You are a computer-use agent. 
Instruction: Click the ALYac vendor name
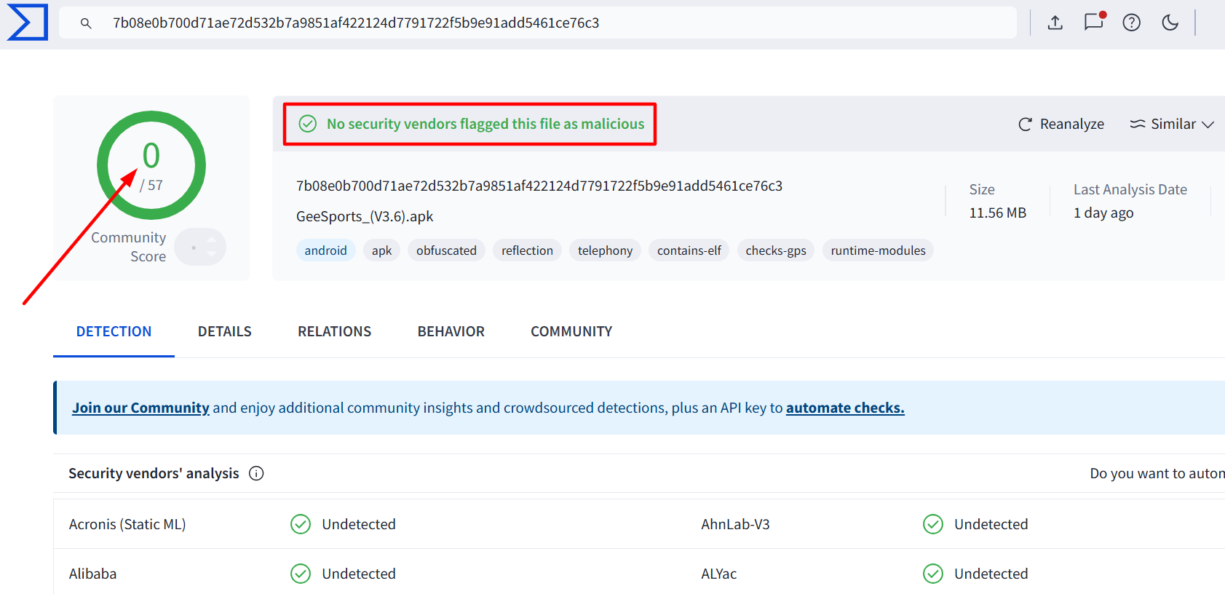pyautogui.click(x=718, y=574)
